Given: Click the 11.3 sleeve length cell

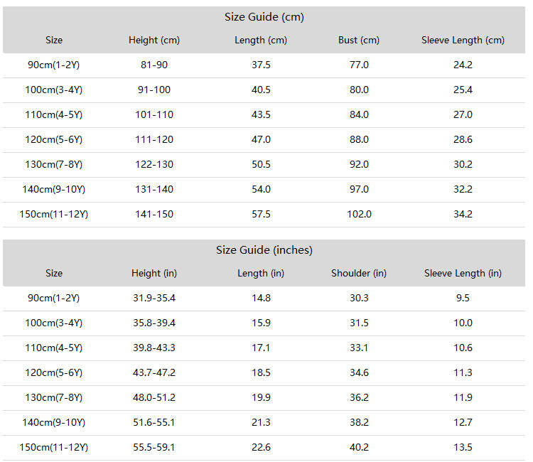Looking at the screenshot, I should pos(463,373).
